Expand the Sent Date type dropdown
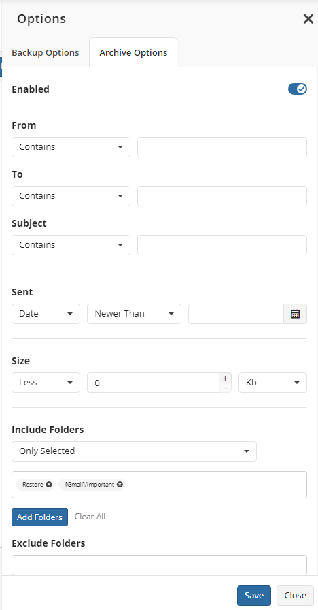318x610 pixels. [46, 314]
